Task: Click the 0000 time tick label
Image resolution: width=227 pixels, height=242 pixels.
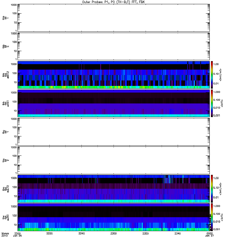Action: pyautogui.click(x=209, y=234)
